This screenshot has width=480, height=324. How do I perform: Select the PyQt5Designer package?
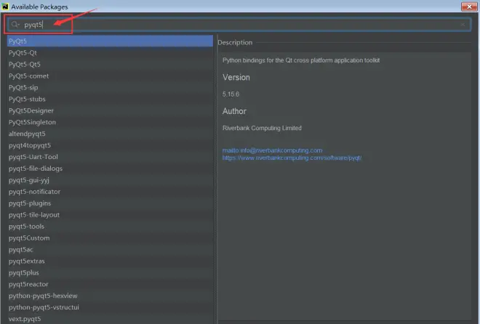tap(110, 110)
